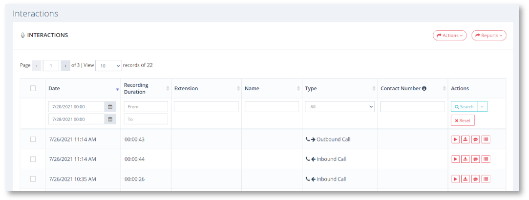Screen dimensions: 529x200
Task: Open the records-per-page View dropdown
Action: pos(108,66)
